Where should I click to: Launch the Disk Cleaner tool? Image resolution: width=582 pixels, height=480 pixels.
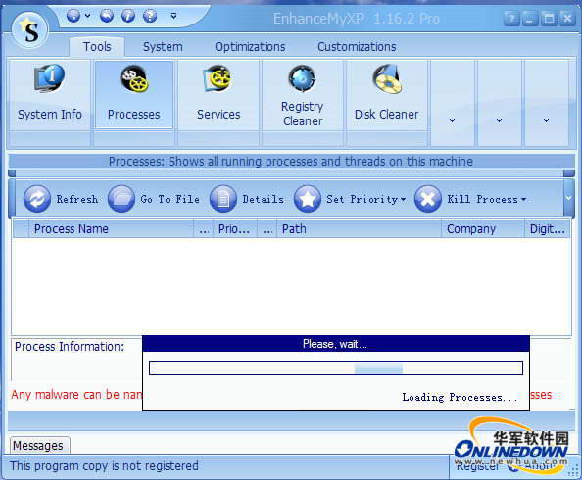[386, 96]
